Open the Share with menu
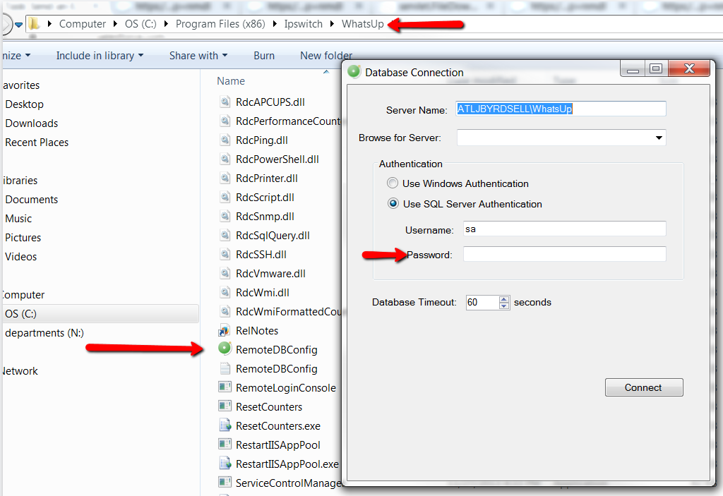Viewport: 723px width, 496px height. [x=198, y=56]
